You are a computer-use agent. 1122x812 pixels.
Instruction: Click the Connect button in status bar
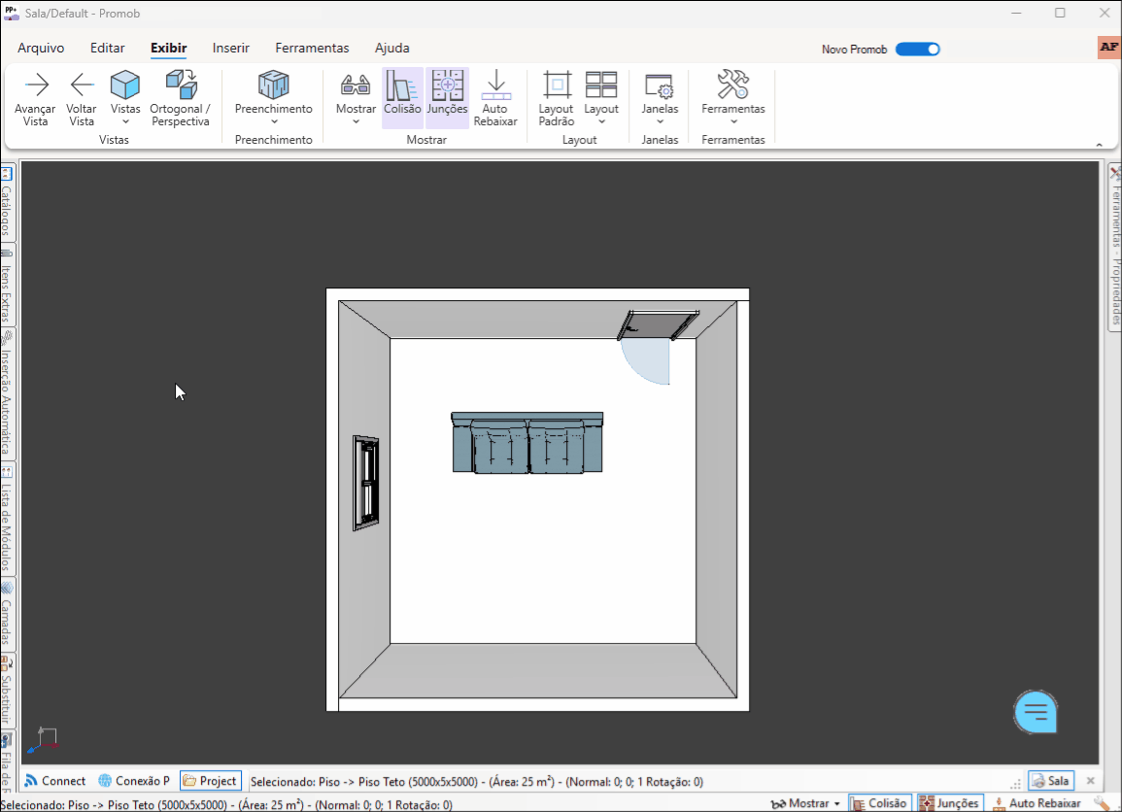[x=55, y=780]
